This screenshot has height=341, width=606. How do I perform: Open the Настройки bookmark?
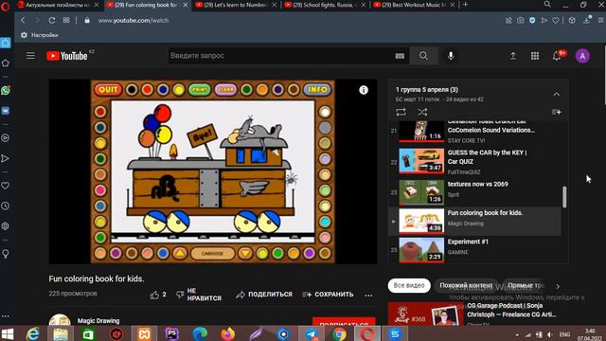tap(39, 35)
